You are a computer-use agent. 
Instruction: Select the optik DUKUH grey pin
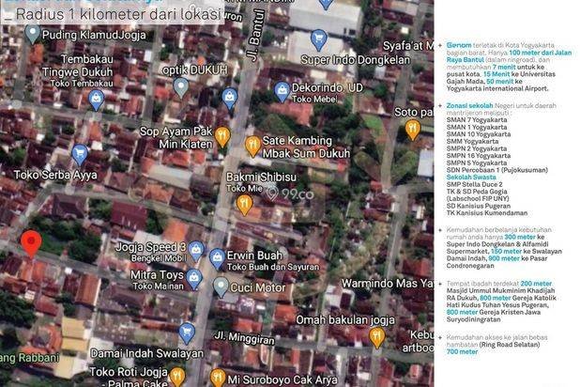pos(181,87)
